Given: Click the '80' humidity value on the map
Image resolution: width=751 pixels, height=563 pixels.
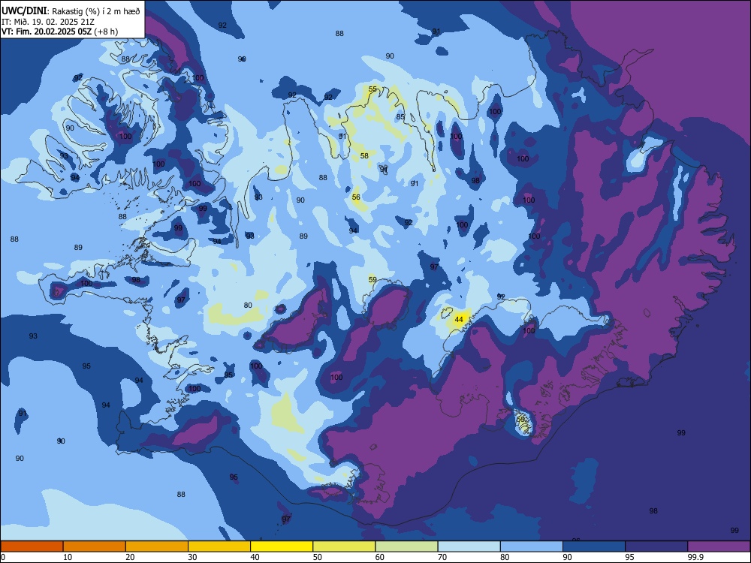Looking at the screenshot, I should pos(248,306).
